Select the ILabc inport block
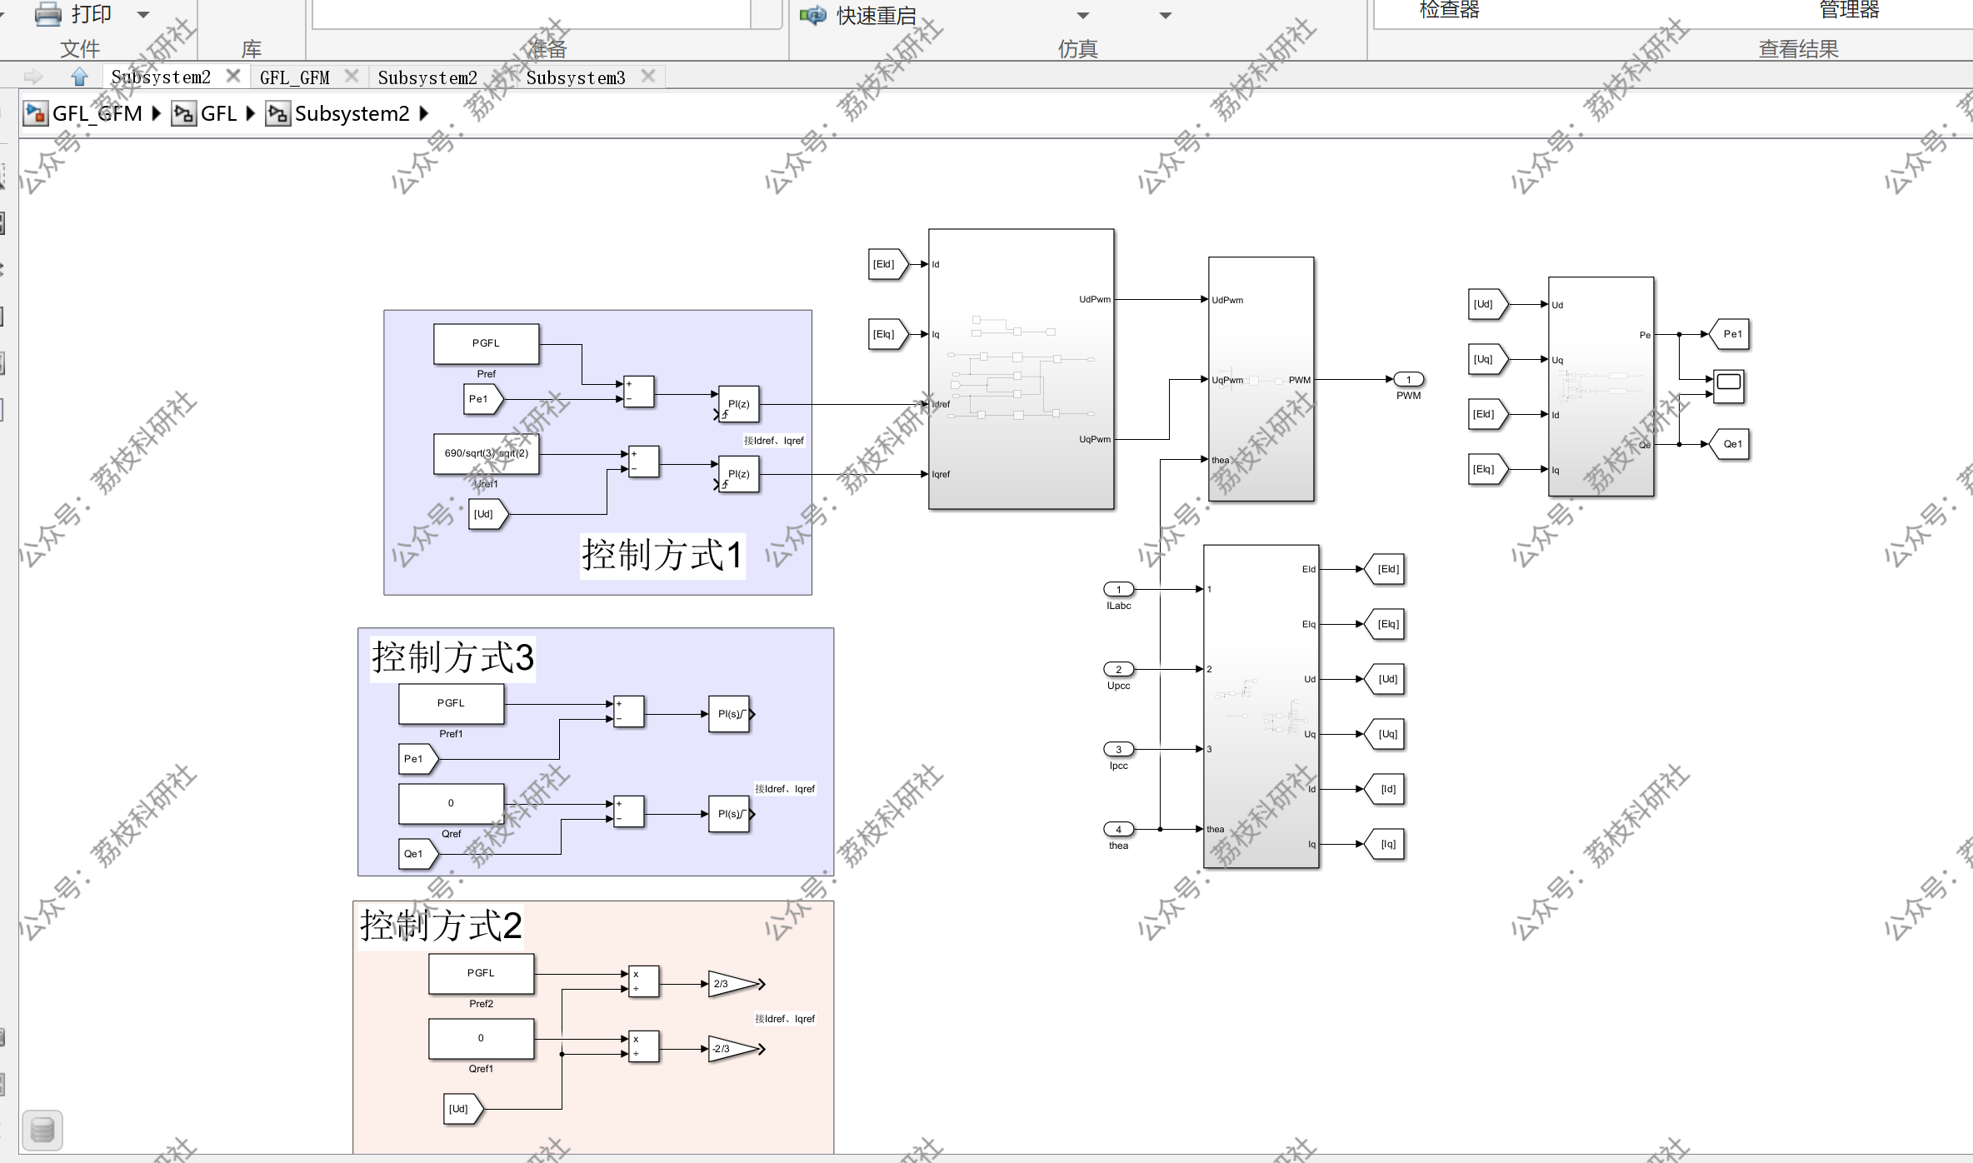1973x1163 pixels. tap(1118, 589)
